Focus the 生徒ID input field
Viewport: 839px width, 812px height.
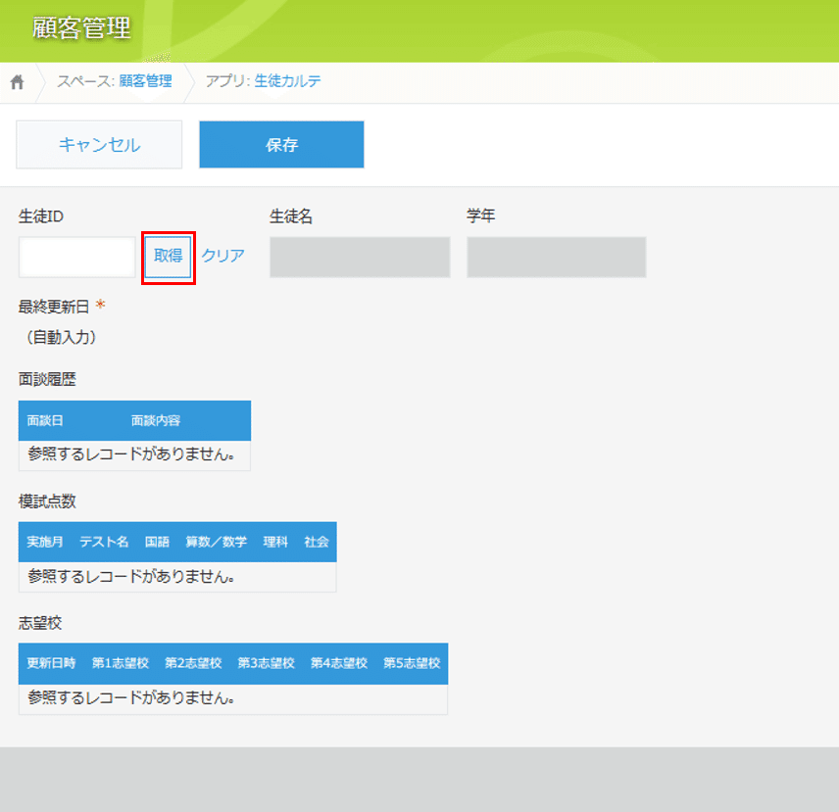77,258
